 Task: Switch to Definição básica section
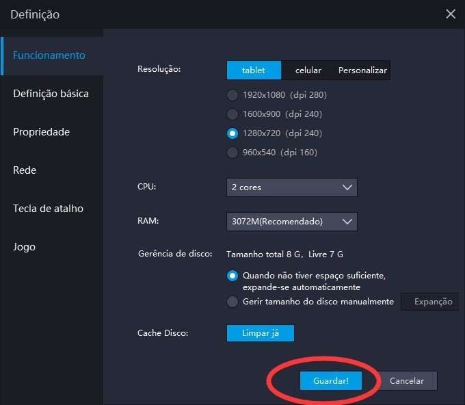(51, 94)
